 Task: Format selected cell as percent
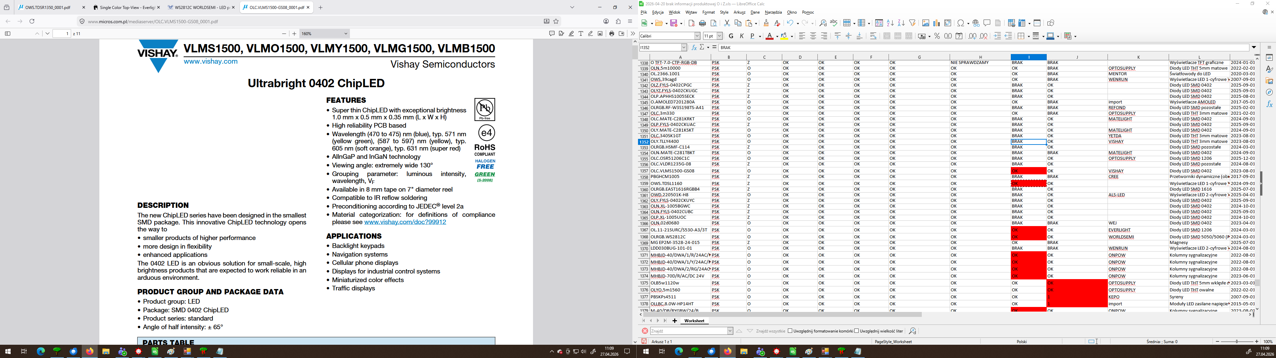pyautogui.click(x=937, y=36)
